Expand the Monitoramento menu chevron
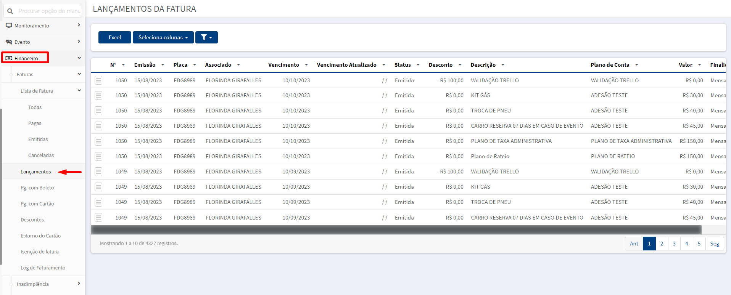Screen dimensions: 731x295 (x=79, y=25)
